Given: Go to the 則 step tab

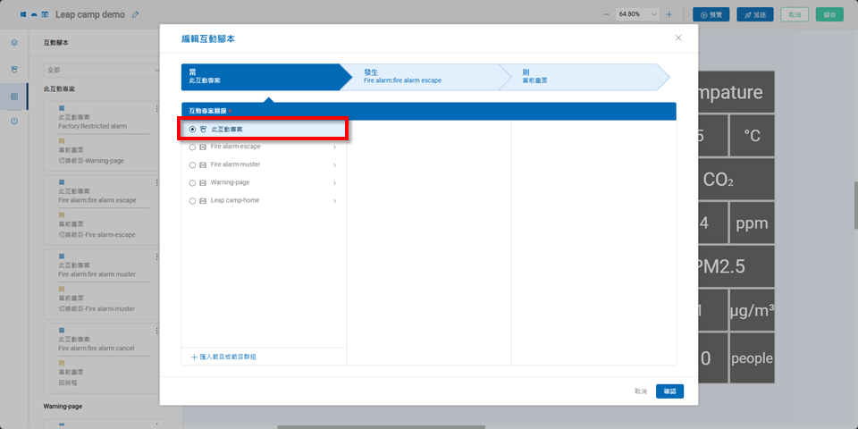Looking at the screenshot, I should (581, 76).
